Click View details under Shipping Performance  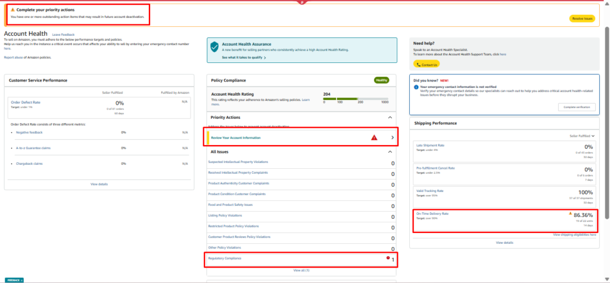(505, 243)
